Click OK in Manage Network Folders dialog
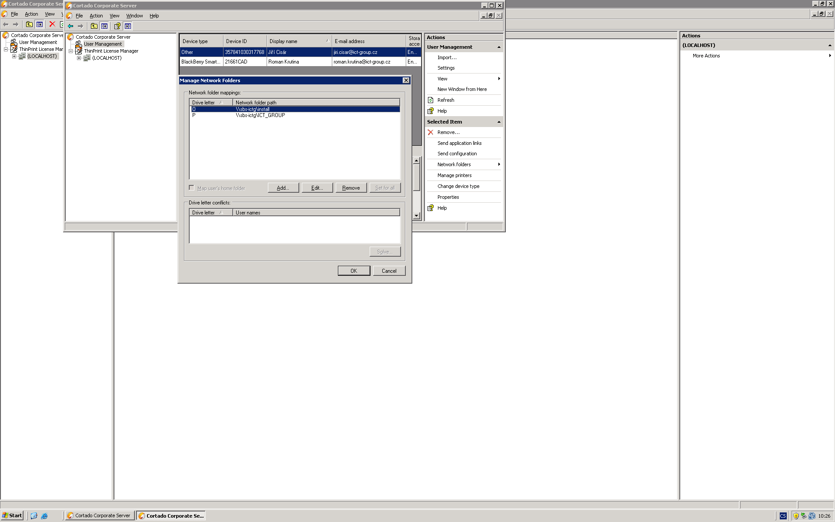Image resolution: width=835 pixels, height=522 pixels. click(x=354, y=271)
